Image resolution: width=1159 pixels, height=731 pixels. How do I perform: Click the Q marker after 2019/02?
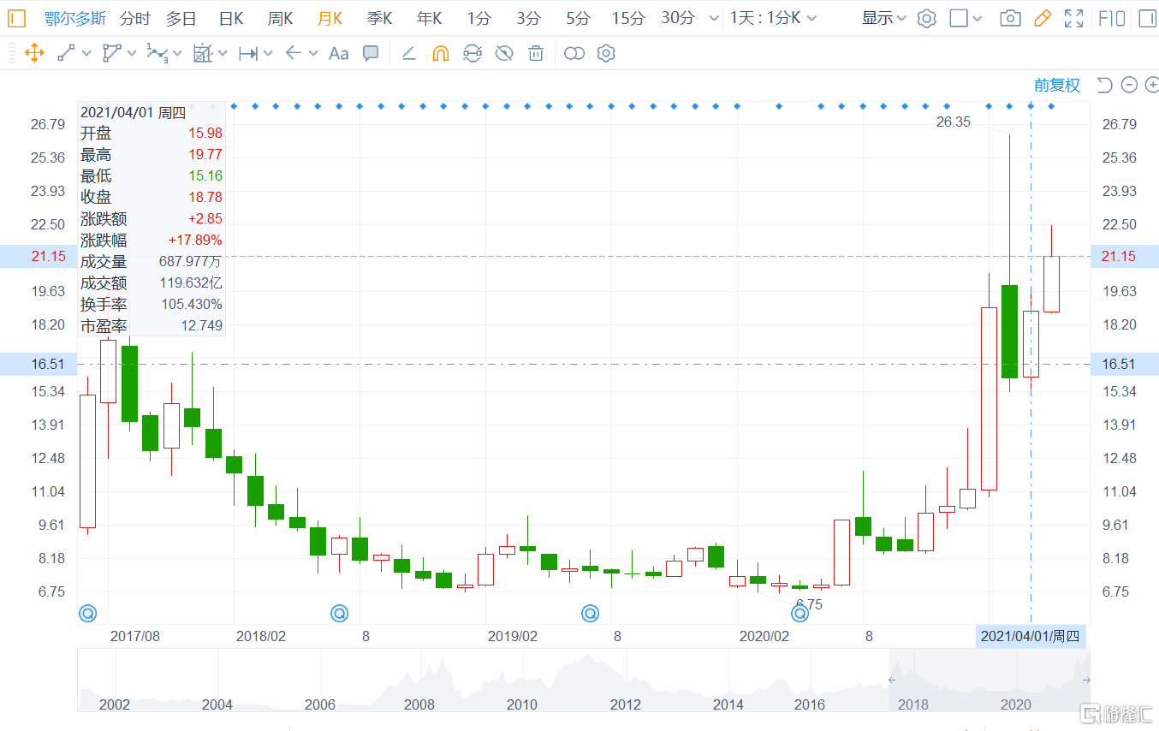tap(591, 613)
